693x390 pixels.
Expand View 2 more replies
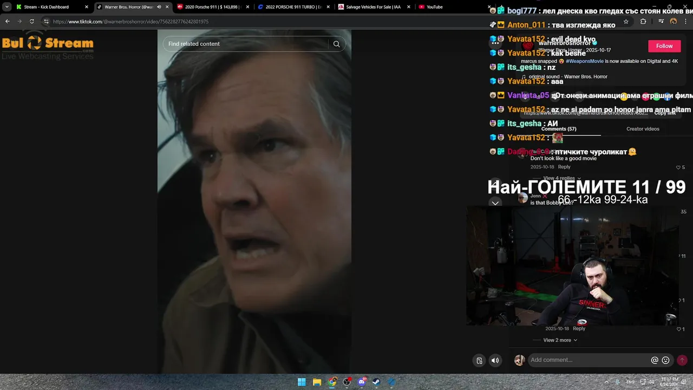click(560, 340)
